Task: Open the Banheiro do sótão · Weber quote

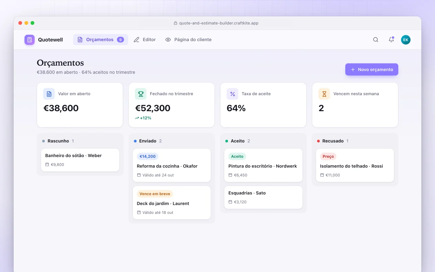Action: click(80, 160)
